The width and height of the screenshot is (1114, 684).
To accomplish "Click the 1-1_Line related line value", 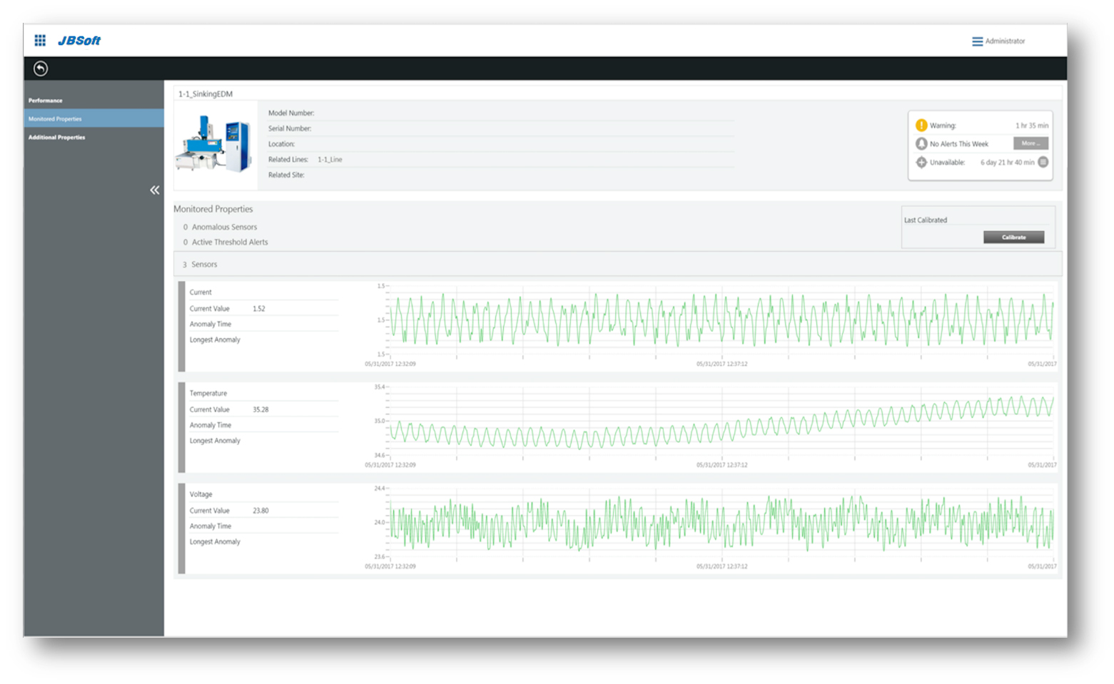I will (x=330, y=159).
